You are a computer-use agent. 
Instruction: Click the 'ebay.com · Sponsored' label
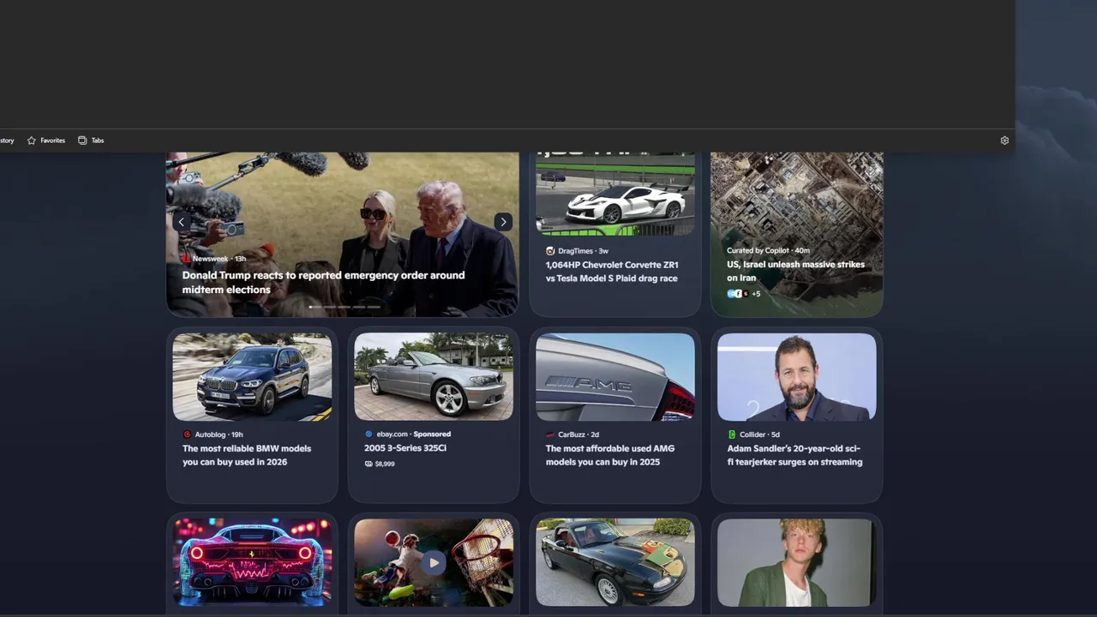[413, 434]
